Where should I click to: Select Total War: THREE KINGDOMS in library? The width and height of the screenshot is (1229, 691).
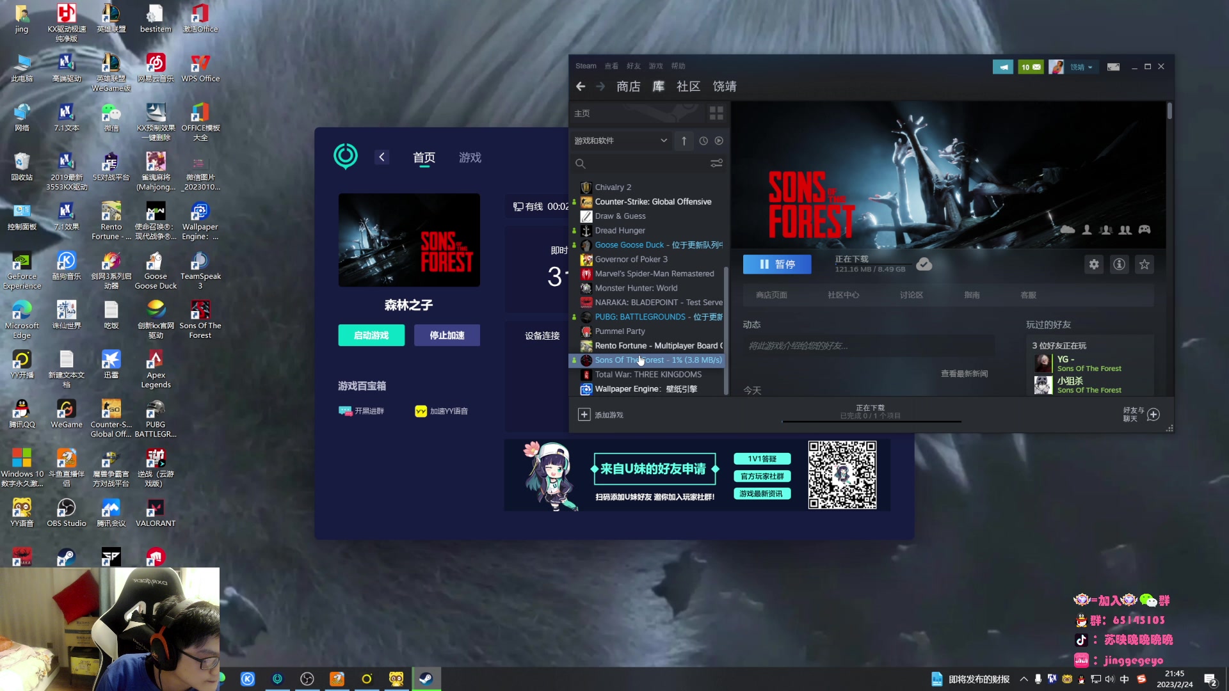647,374
